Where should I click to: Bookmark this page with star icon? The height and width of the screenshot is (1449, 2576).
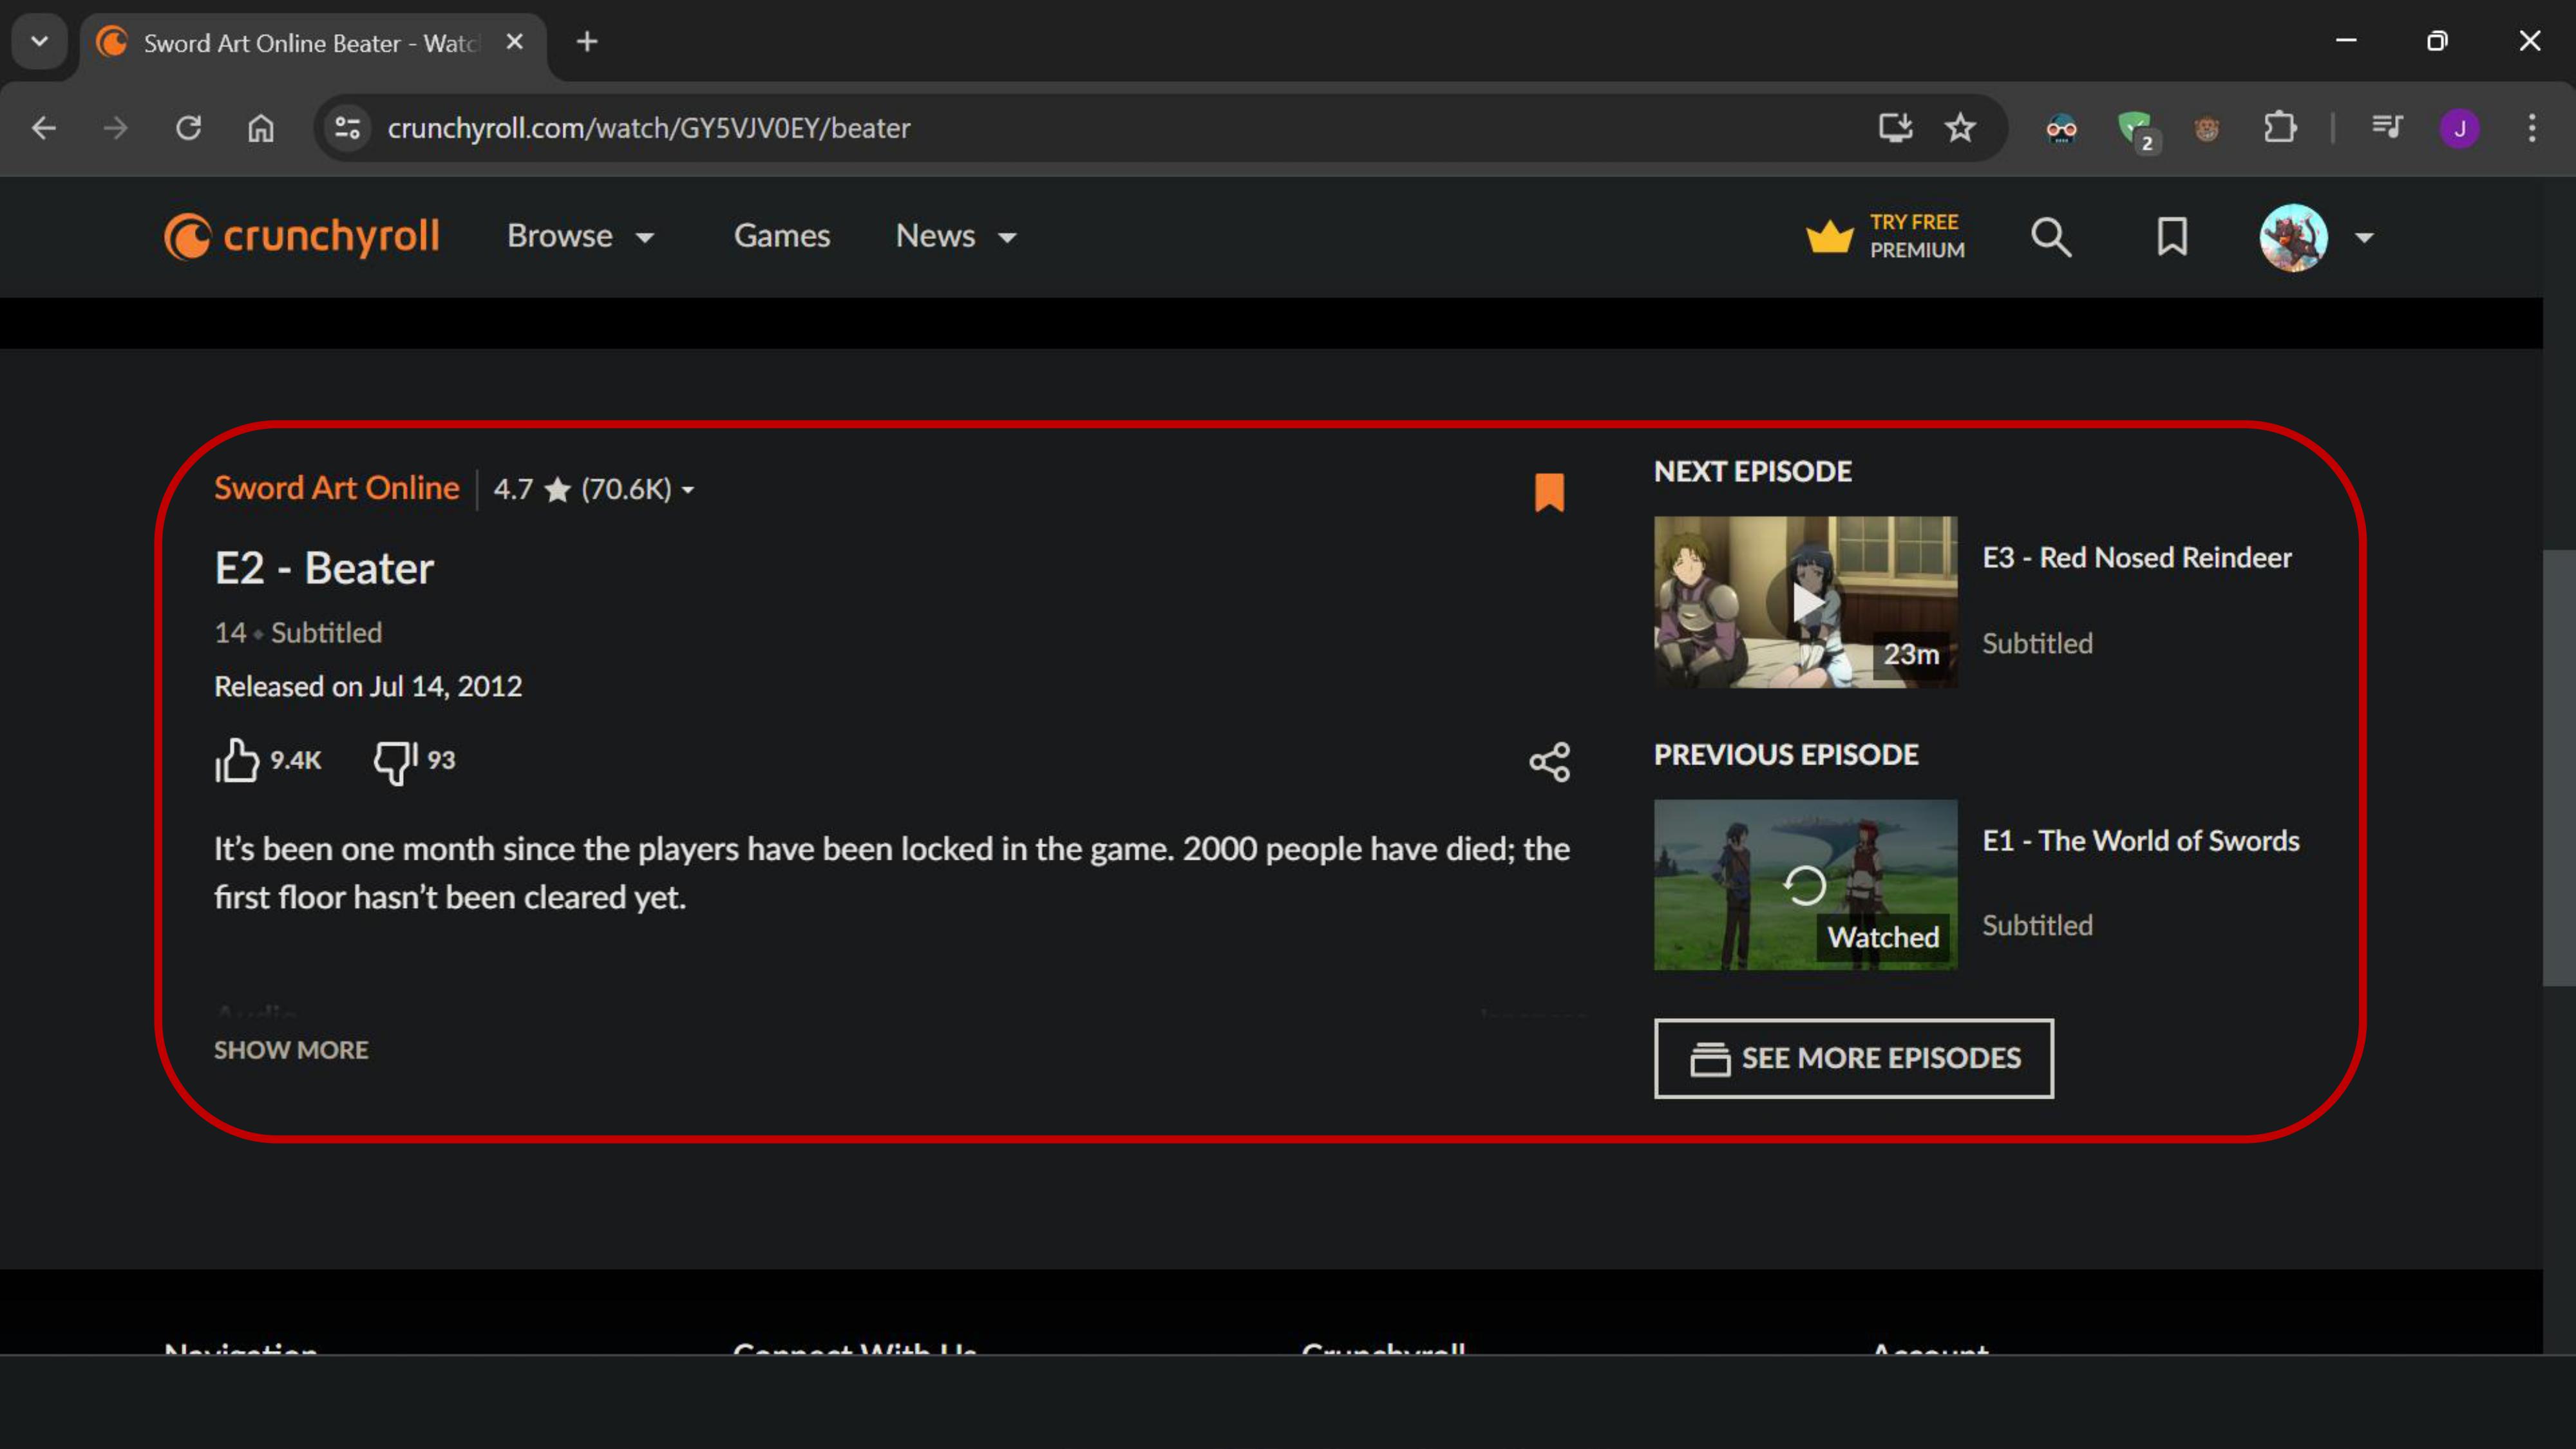[x=1960, y=128]
